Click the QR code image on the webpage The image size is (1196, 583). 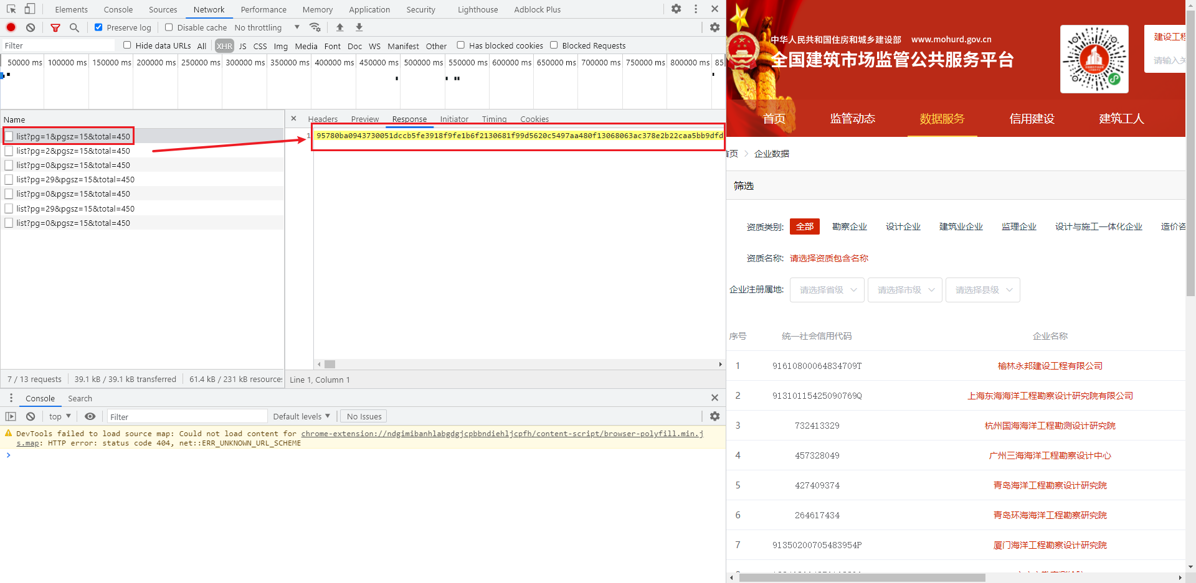[x=1094, y=59]
